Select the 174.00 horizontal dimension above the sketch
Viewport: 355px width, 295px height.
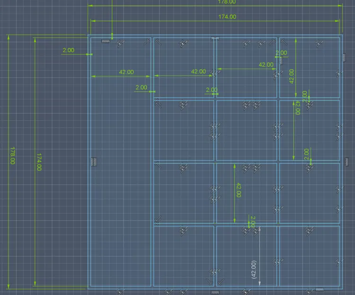[x=227, y=17]
